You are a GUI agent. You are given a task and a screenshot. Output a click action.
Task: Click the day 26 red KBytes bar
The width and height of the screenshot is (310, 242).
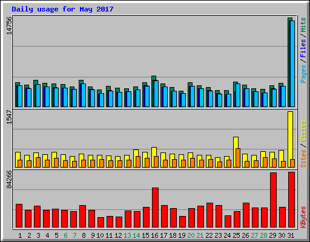246,215
